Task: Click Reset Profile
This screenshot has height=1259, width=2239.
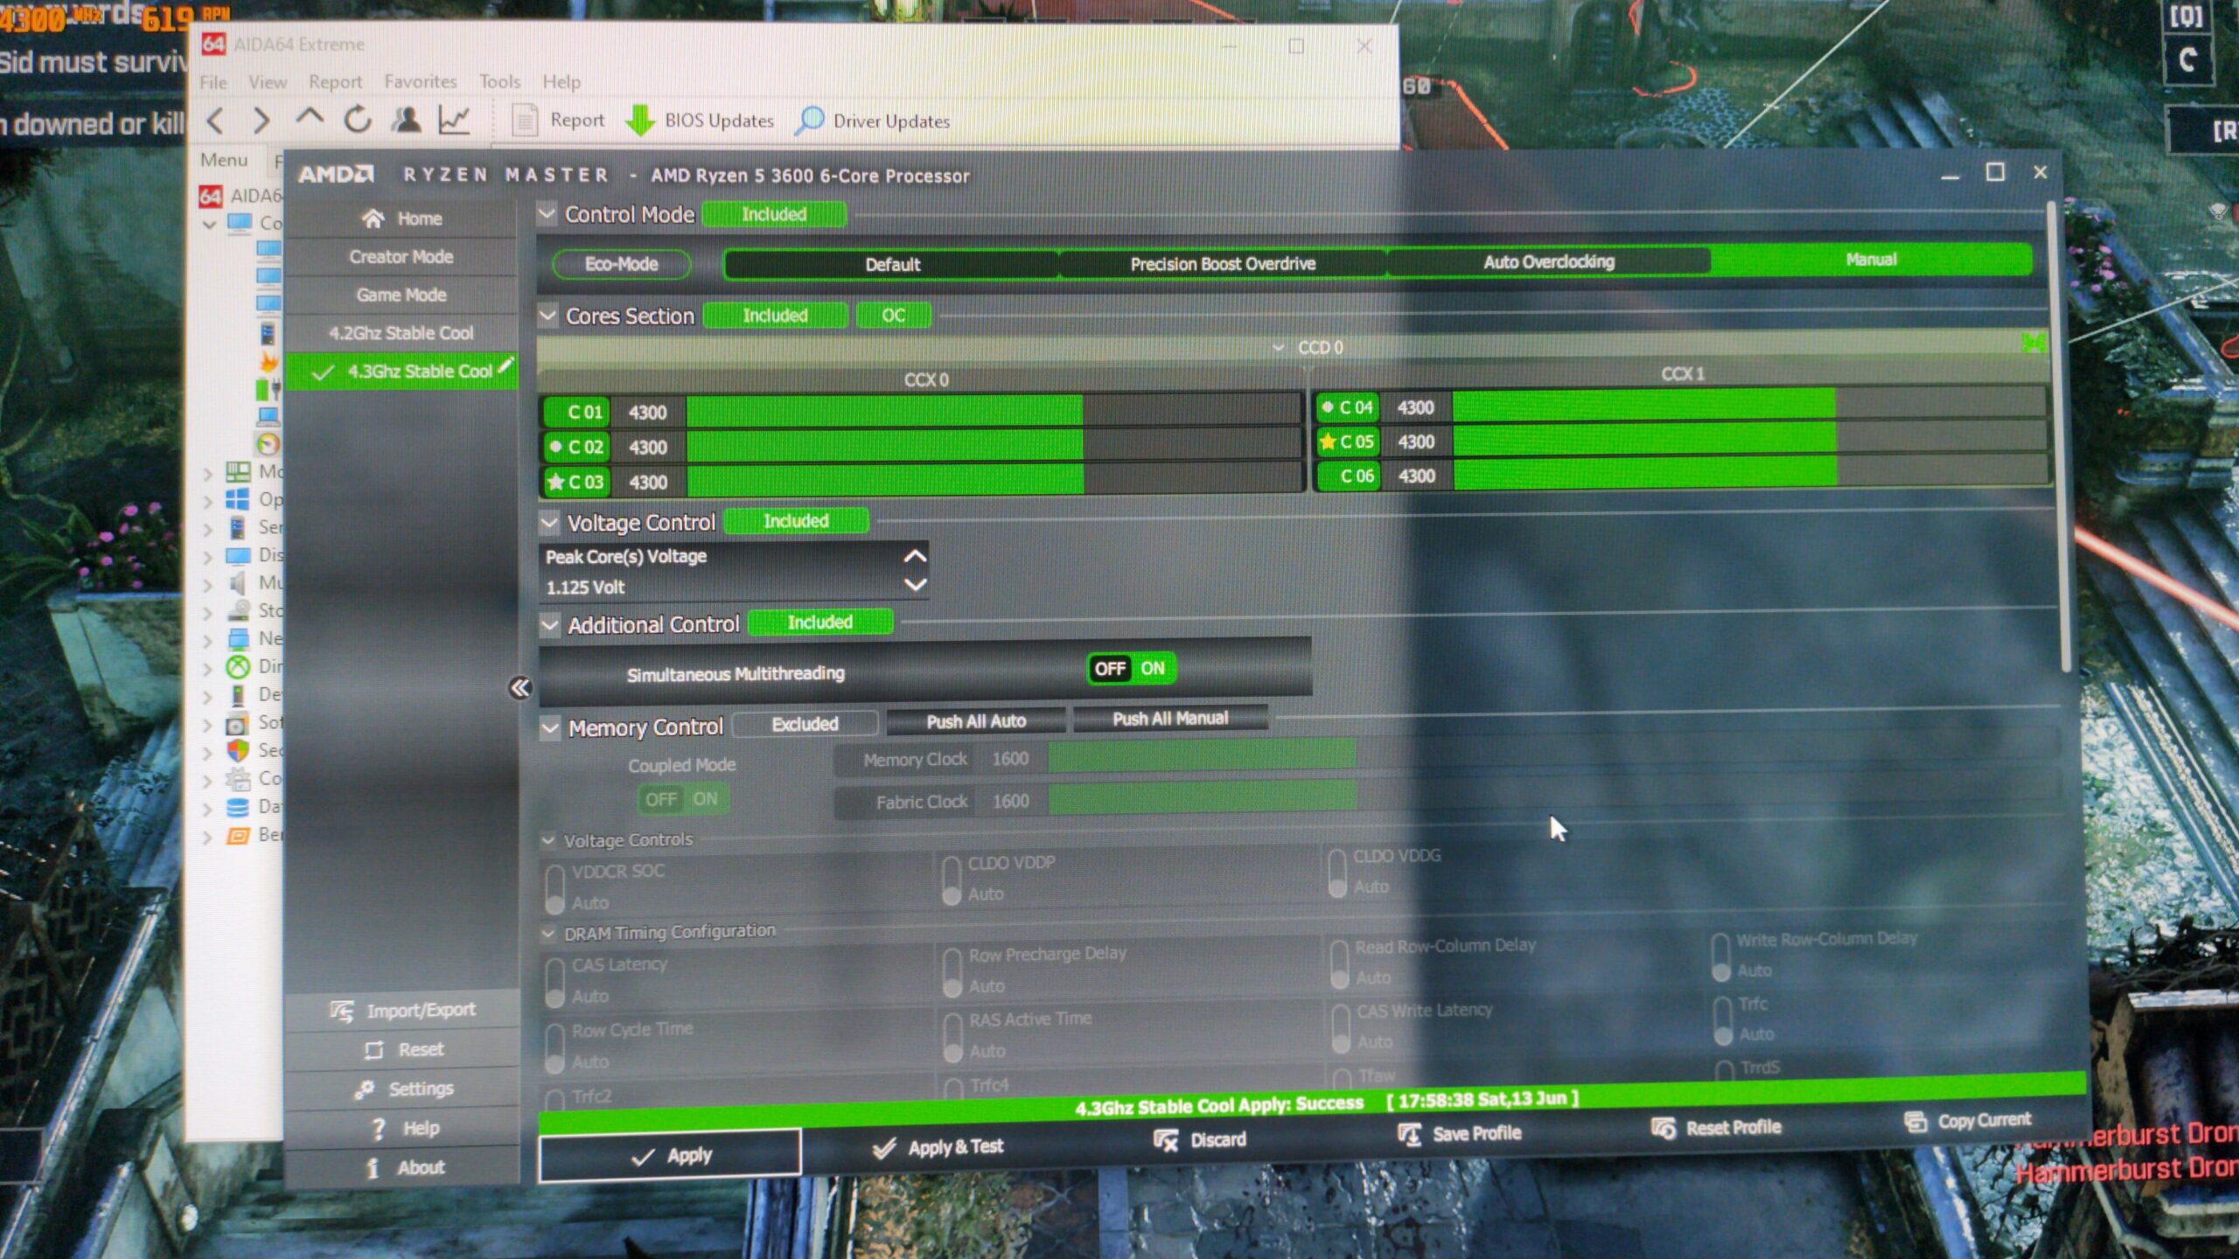Action: coord(1716,1128)
